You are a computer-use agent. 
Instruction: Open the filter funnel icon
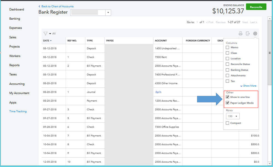pos(45,34)
